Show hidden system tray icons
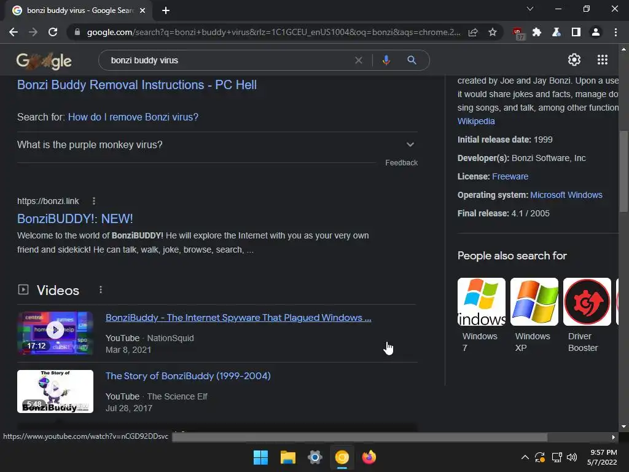This screenshot has width=629, height=472. point(525,457)
